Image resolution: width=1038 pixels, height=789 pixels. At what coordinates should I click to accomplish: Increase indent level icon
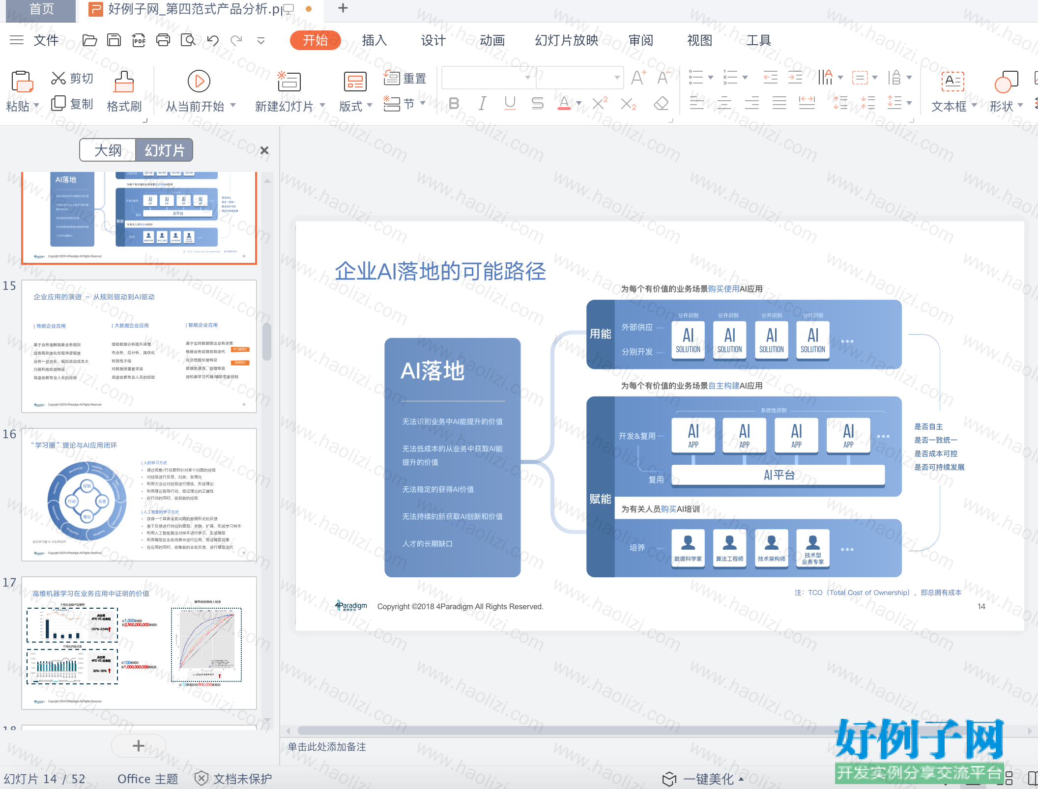pos(795,78)
